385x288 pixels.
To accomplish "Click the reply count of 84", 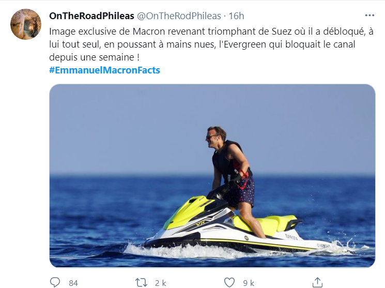I will [73, 283].
